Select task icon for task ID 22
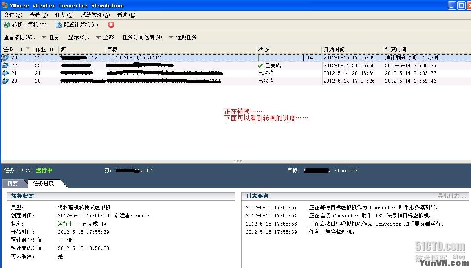 tap(6, 66)
